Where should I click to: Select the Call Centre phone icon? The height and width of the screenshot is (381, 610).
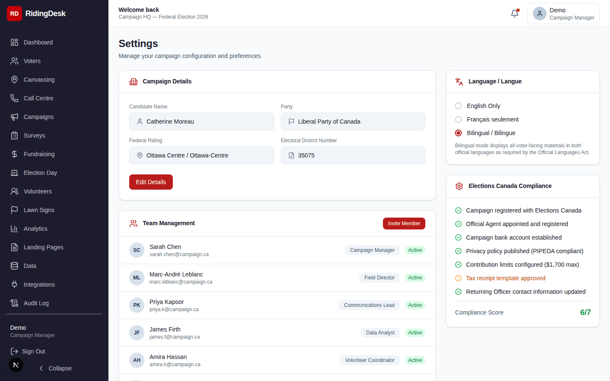14,98
